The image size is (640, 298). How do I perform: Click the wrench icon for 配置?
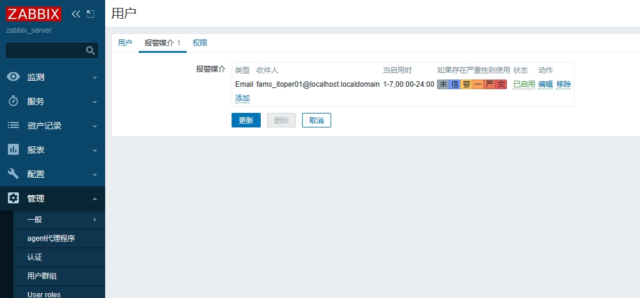(13, 174)
